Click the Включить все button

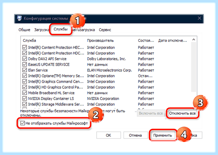pyautogui.click(x=151, y=113)
